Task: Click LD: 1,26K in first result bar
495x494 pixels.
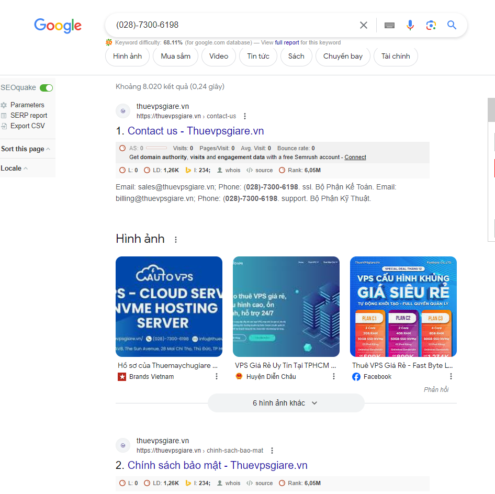Action: coord(162,170)
